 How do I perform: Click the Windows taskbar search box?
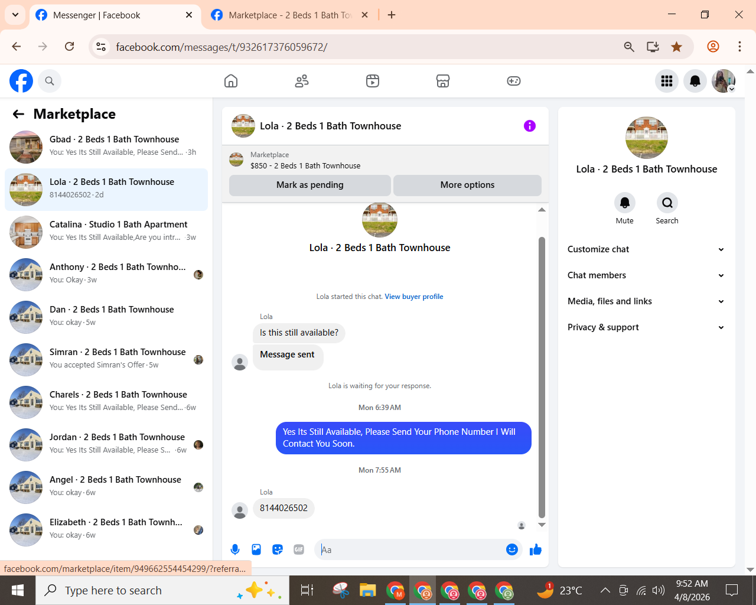click(162, 590)
